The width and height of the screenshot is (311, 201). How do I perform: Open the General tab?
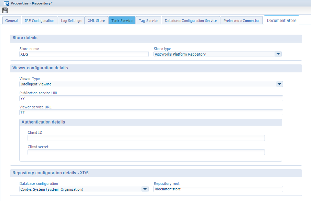[12, 21]
